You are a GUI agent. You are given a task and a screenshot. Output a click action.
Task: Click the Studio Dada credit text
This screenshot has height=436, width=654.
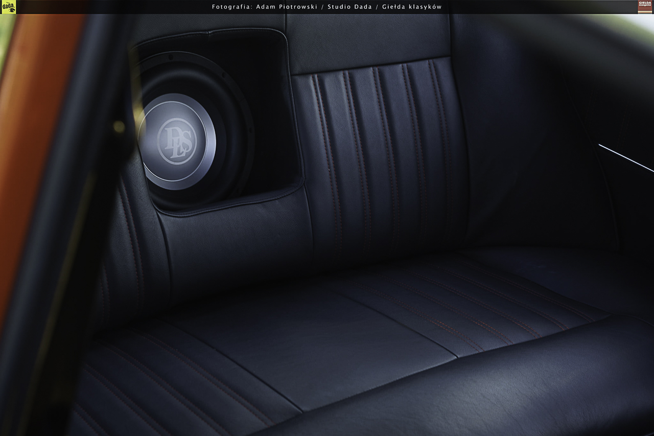(x=350, y=7)
